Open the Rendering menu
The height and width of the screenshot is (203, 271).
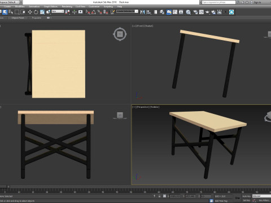(67, 7)
